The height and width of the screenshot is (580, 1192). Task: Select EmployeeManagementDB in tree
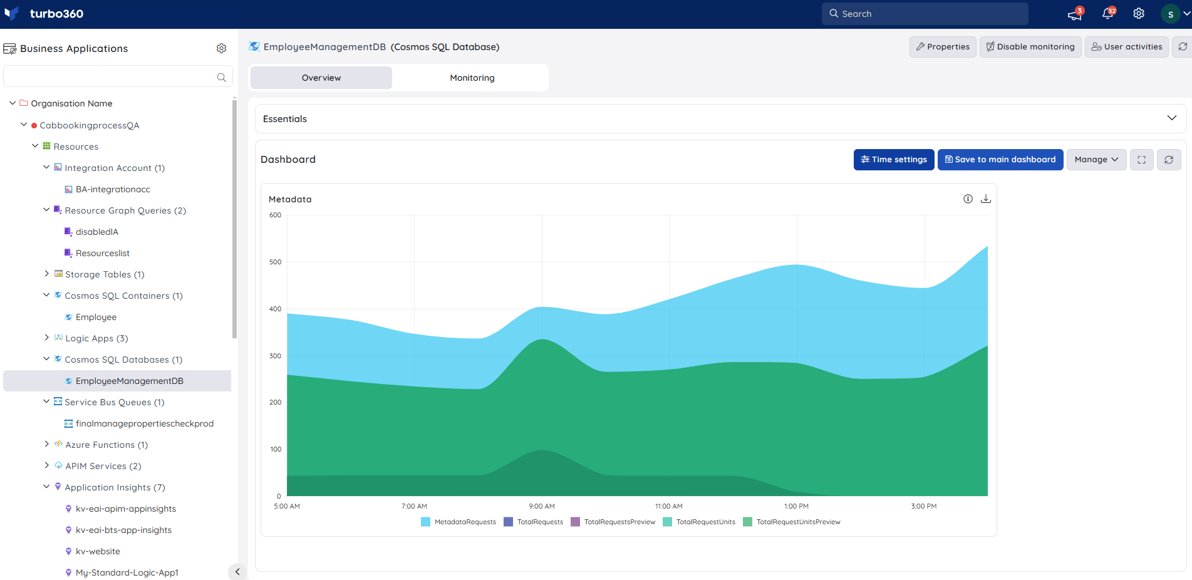click(117, 381)
